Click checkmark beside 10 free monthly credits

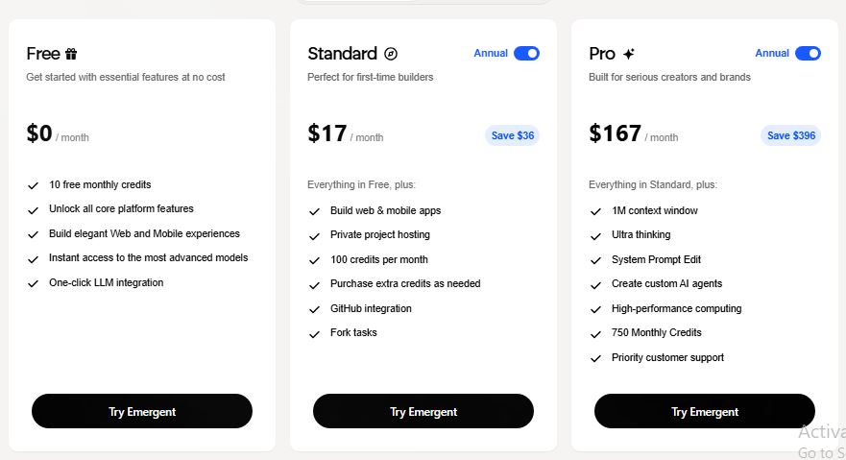pyautogui.click(x=34, y=185)
